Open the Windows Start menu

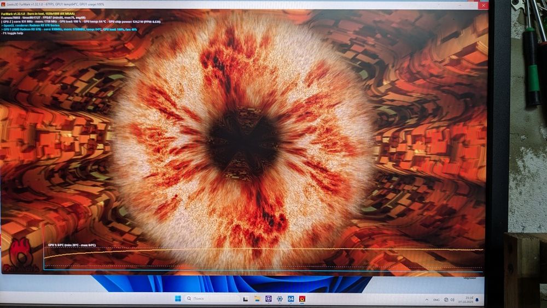178,299
